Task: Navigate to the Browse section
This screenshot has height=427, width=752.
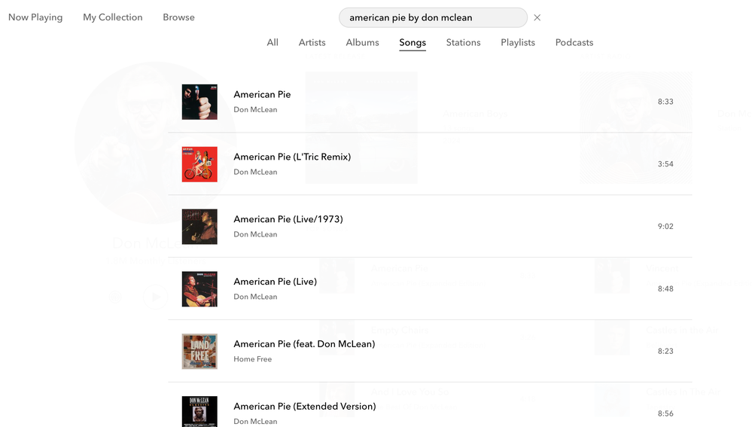Action: click(178, 17)
